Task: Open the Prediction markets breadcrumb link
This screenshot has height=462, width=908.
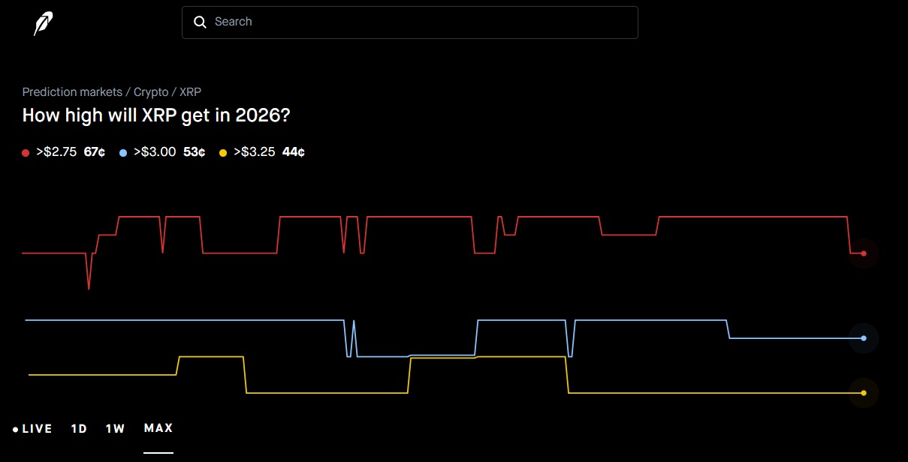Action: [x=72, y=92]
